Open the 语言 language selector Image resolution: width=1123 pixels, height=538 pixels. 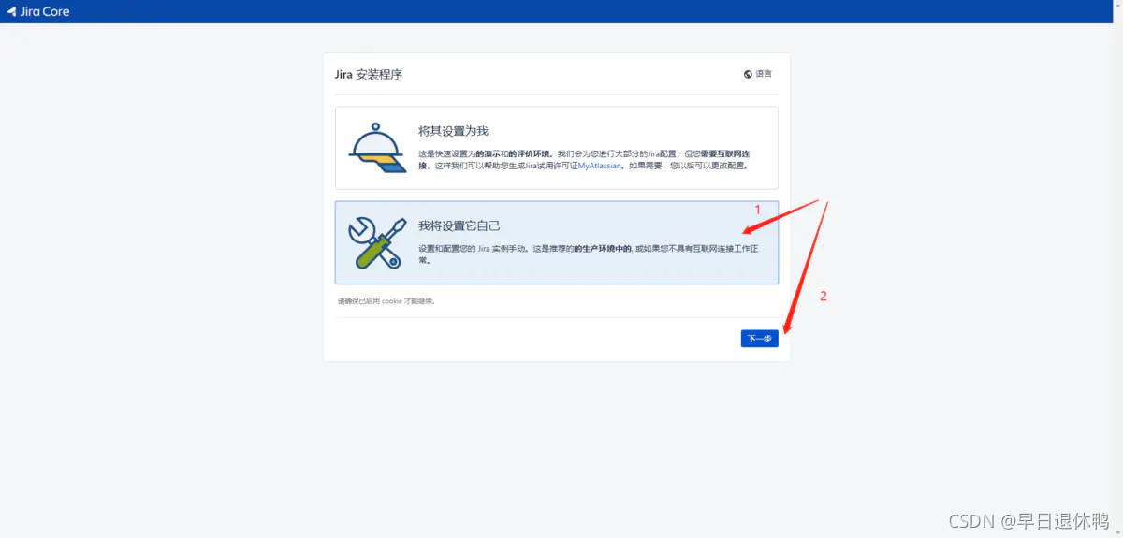coord(758,74)
